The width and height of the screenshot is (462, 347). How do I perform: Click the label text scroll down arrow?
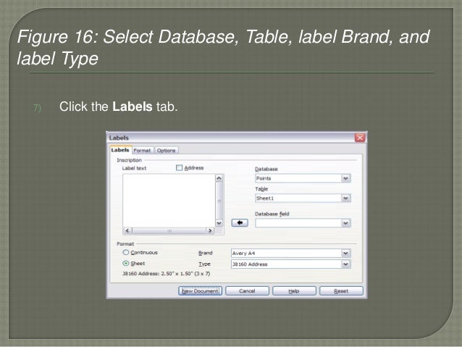click(x=219, y=223)
